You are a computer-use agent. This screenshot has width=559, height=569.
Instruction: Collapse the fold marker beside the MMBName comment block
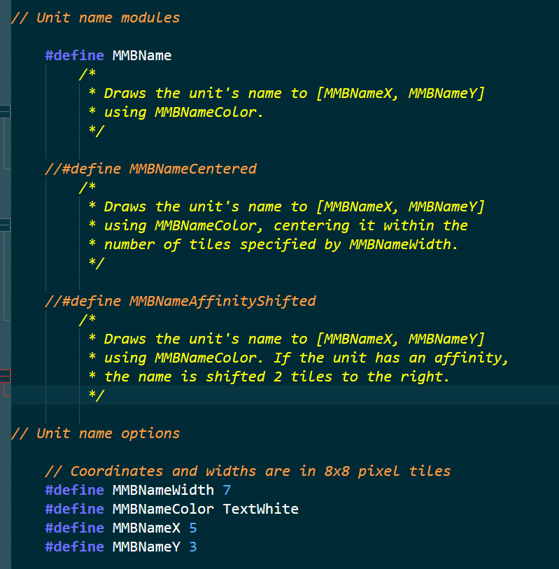pyautogui.click(x=5, y=111)
